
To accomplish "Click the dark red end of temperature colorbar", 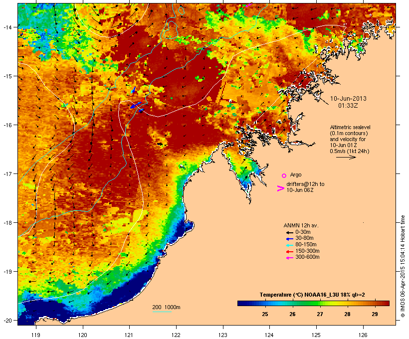I will (x=386, y=303).
